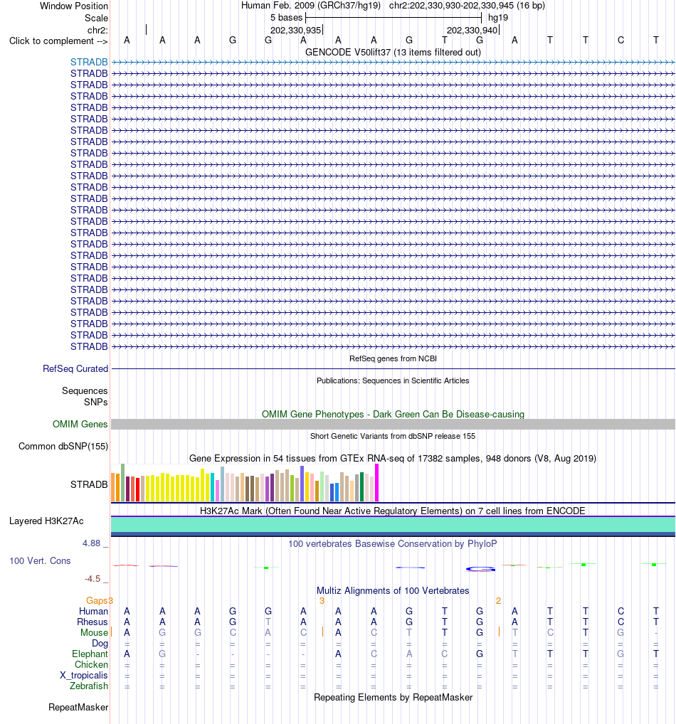Click the teal H3K27Ac signal band

[x=394, y=525]
